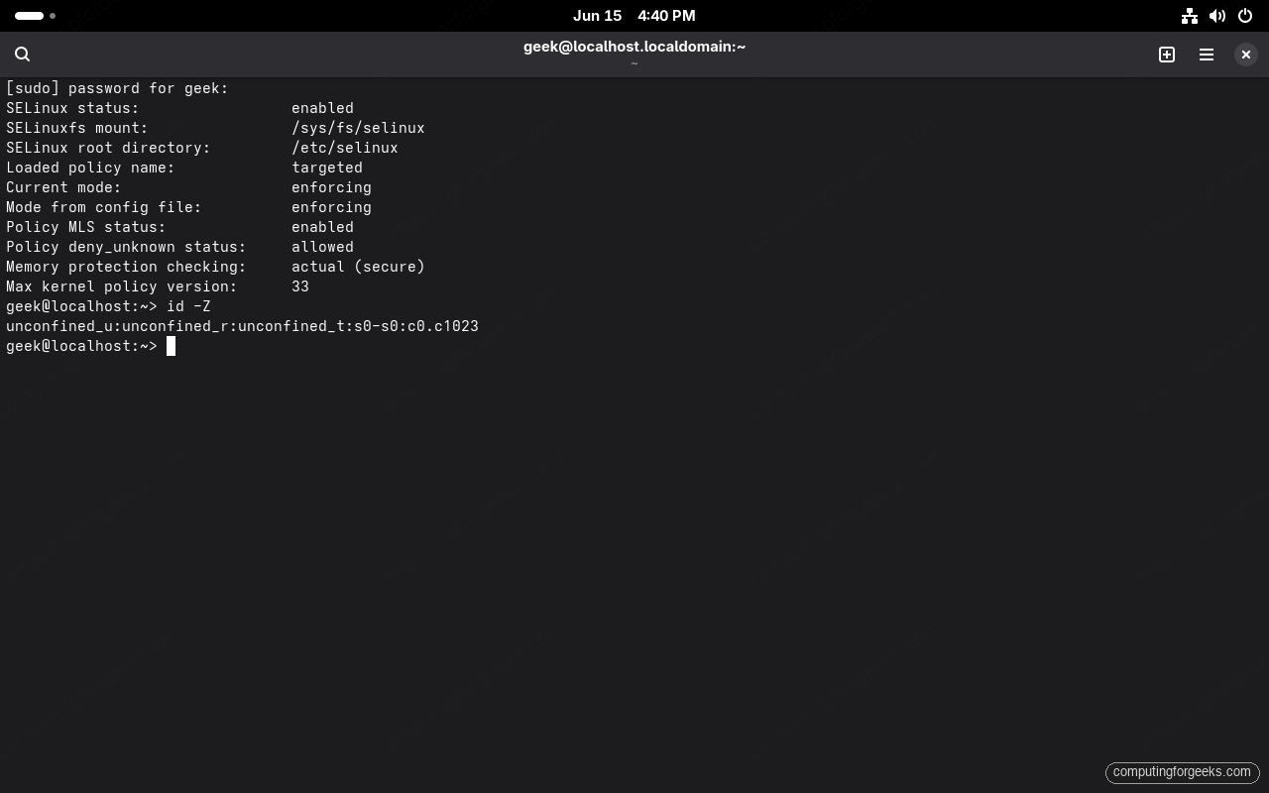
Task: Click the 'allowed' deny_unknown value
Action: coord(322,247)
